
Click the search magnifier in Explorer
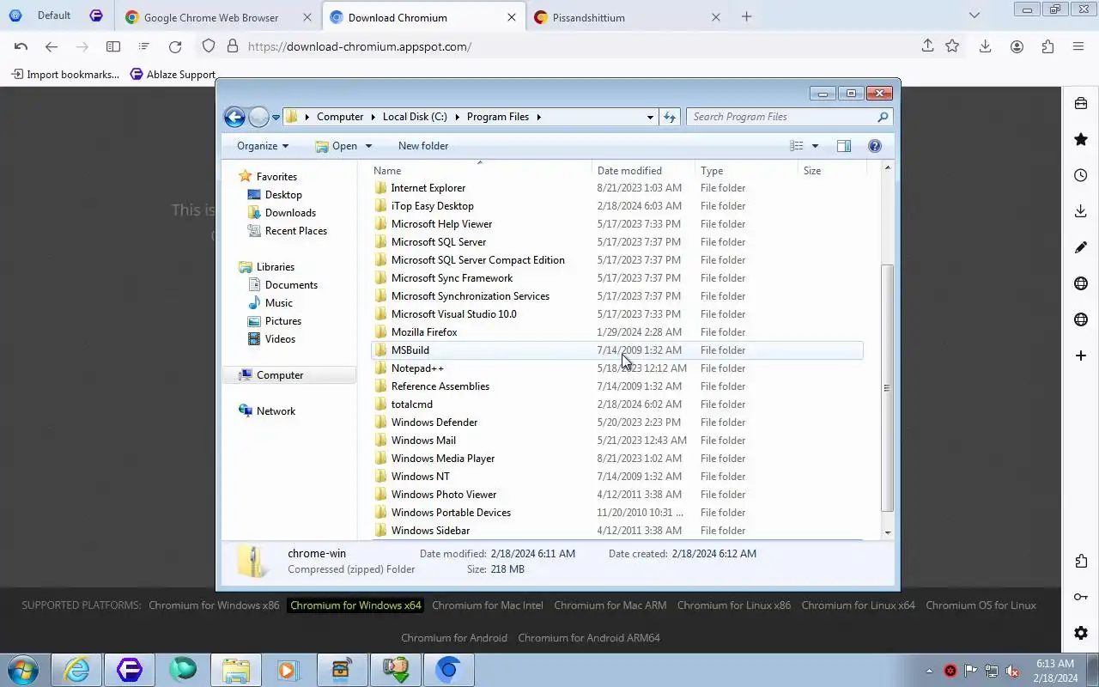pyautogui.click(x=883, y=117)
